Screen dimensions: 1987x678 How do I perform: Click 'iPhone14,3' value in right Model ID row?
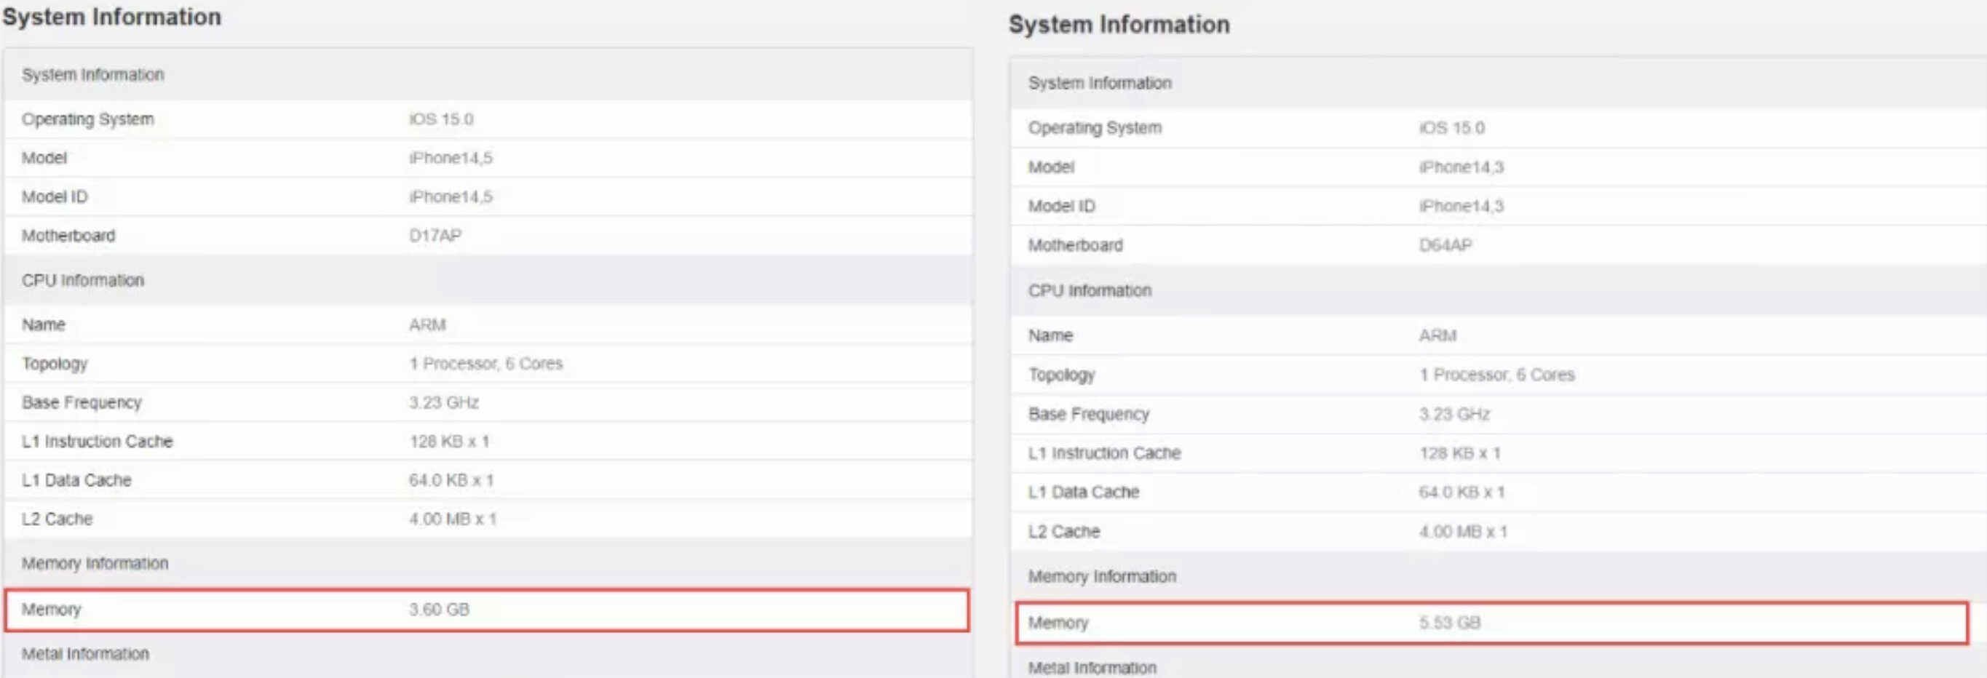coord(1461,206)
